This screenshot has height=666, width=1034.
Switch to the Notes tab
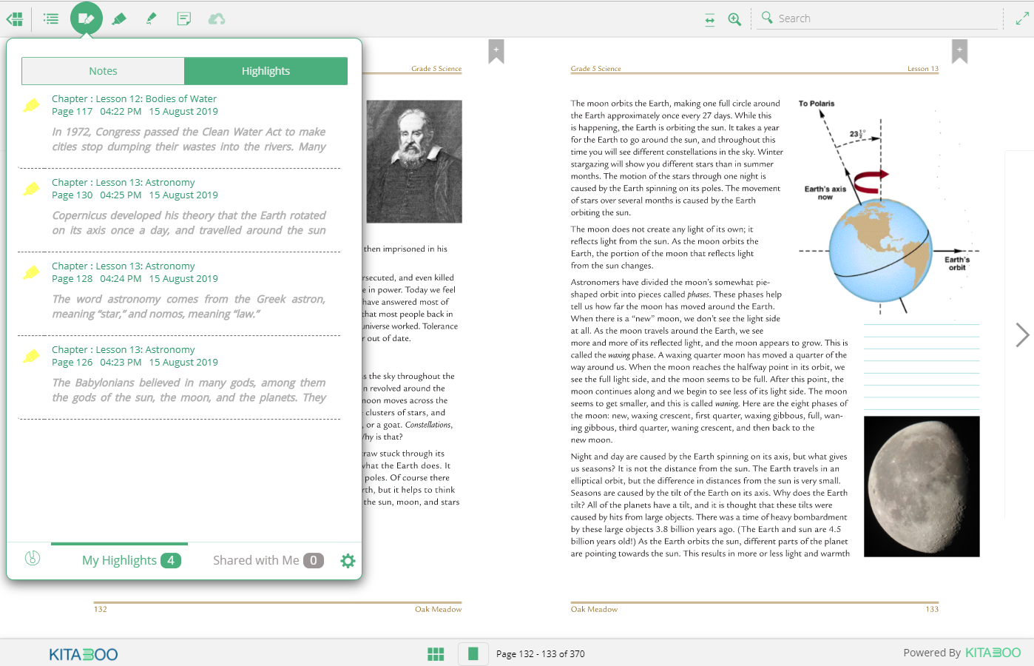[x=103, y=71]
